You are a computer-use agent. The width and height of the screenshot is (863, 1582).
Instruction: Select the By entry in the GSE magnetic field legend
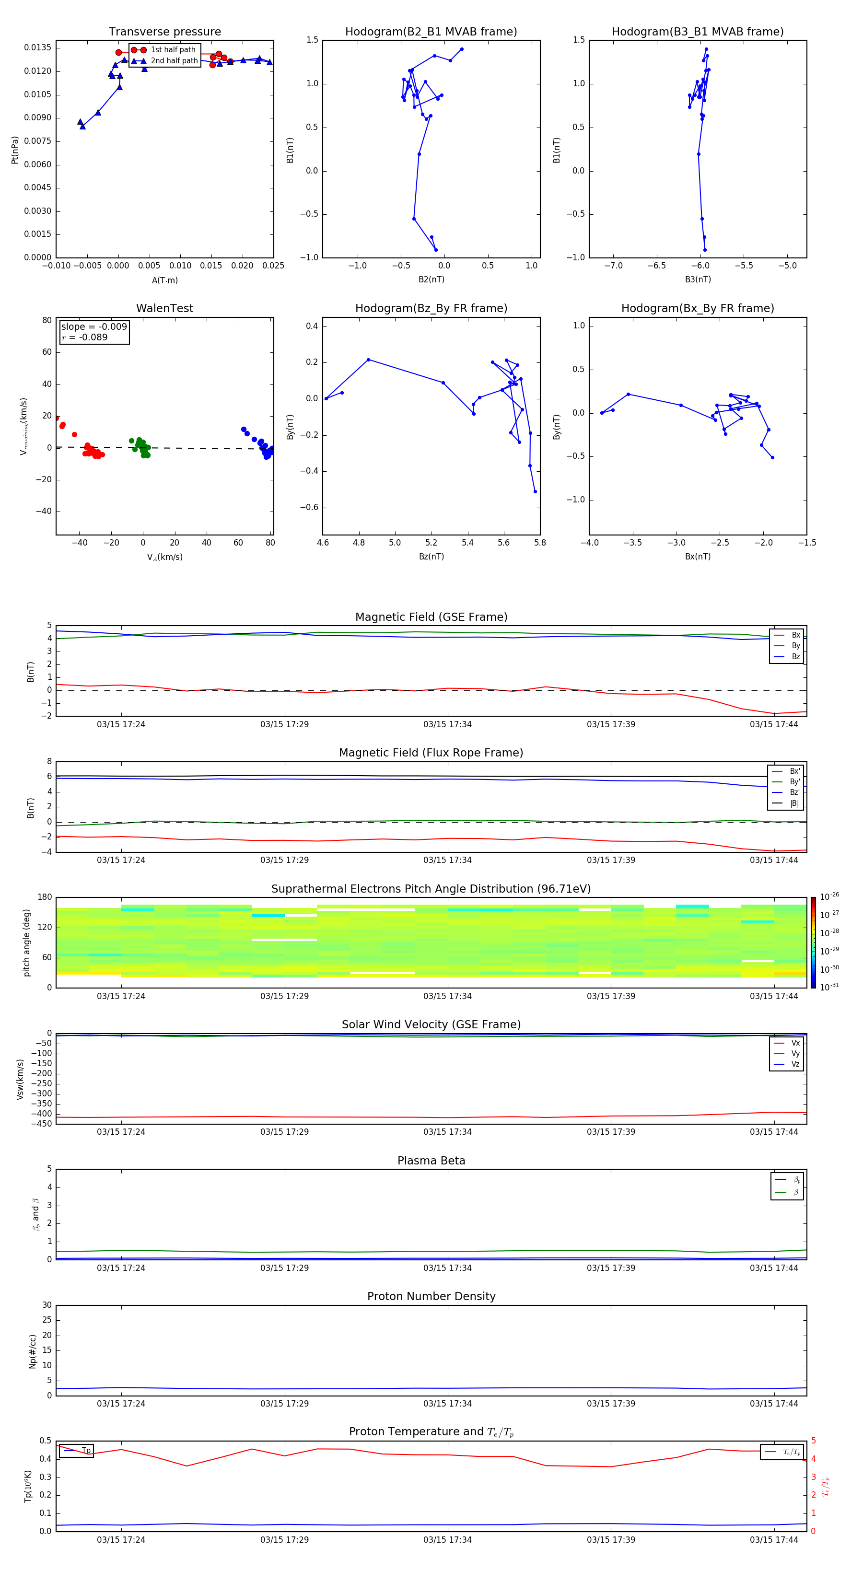point(787,645)
